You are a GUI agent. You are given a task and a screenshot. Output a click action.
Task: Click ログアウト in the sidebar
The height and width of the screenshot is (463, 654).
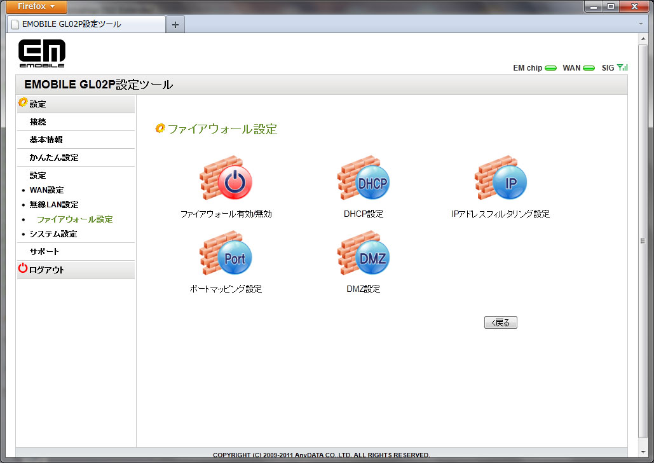[x=47, y=270]
